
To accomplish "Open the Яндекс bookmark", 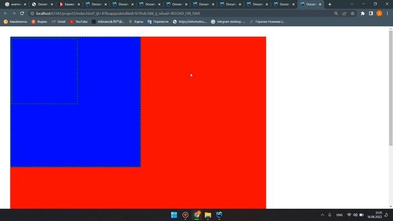I will [x=39, y=22].
